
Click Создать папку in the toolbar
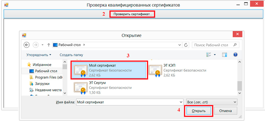[71, 55]
